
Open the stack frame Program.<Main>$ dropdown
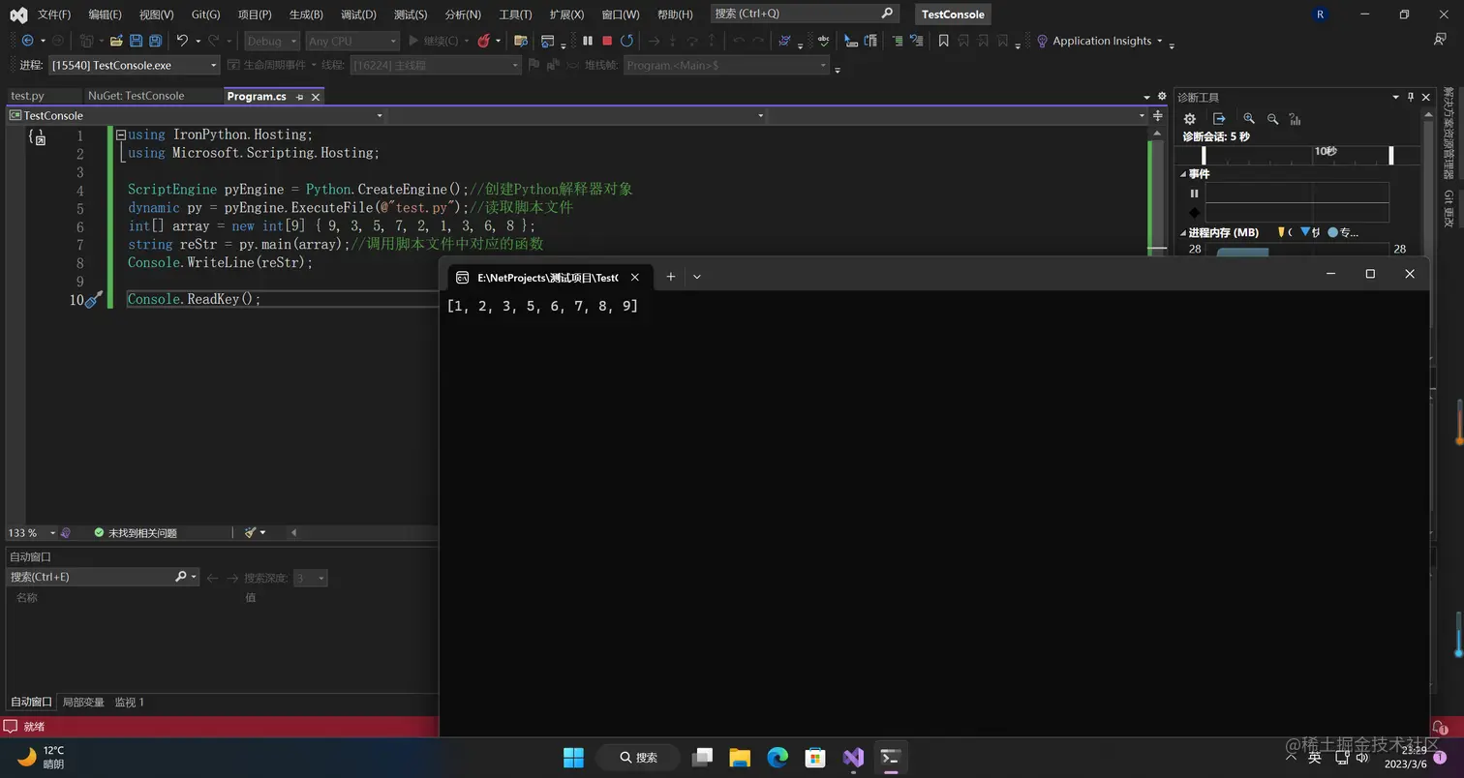click(726, 65)
